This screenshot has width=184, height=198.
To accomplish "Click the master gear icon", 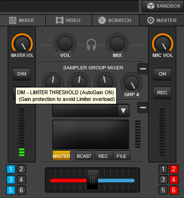I will [x=151, y=21].
